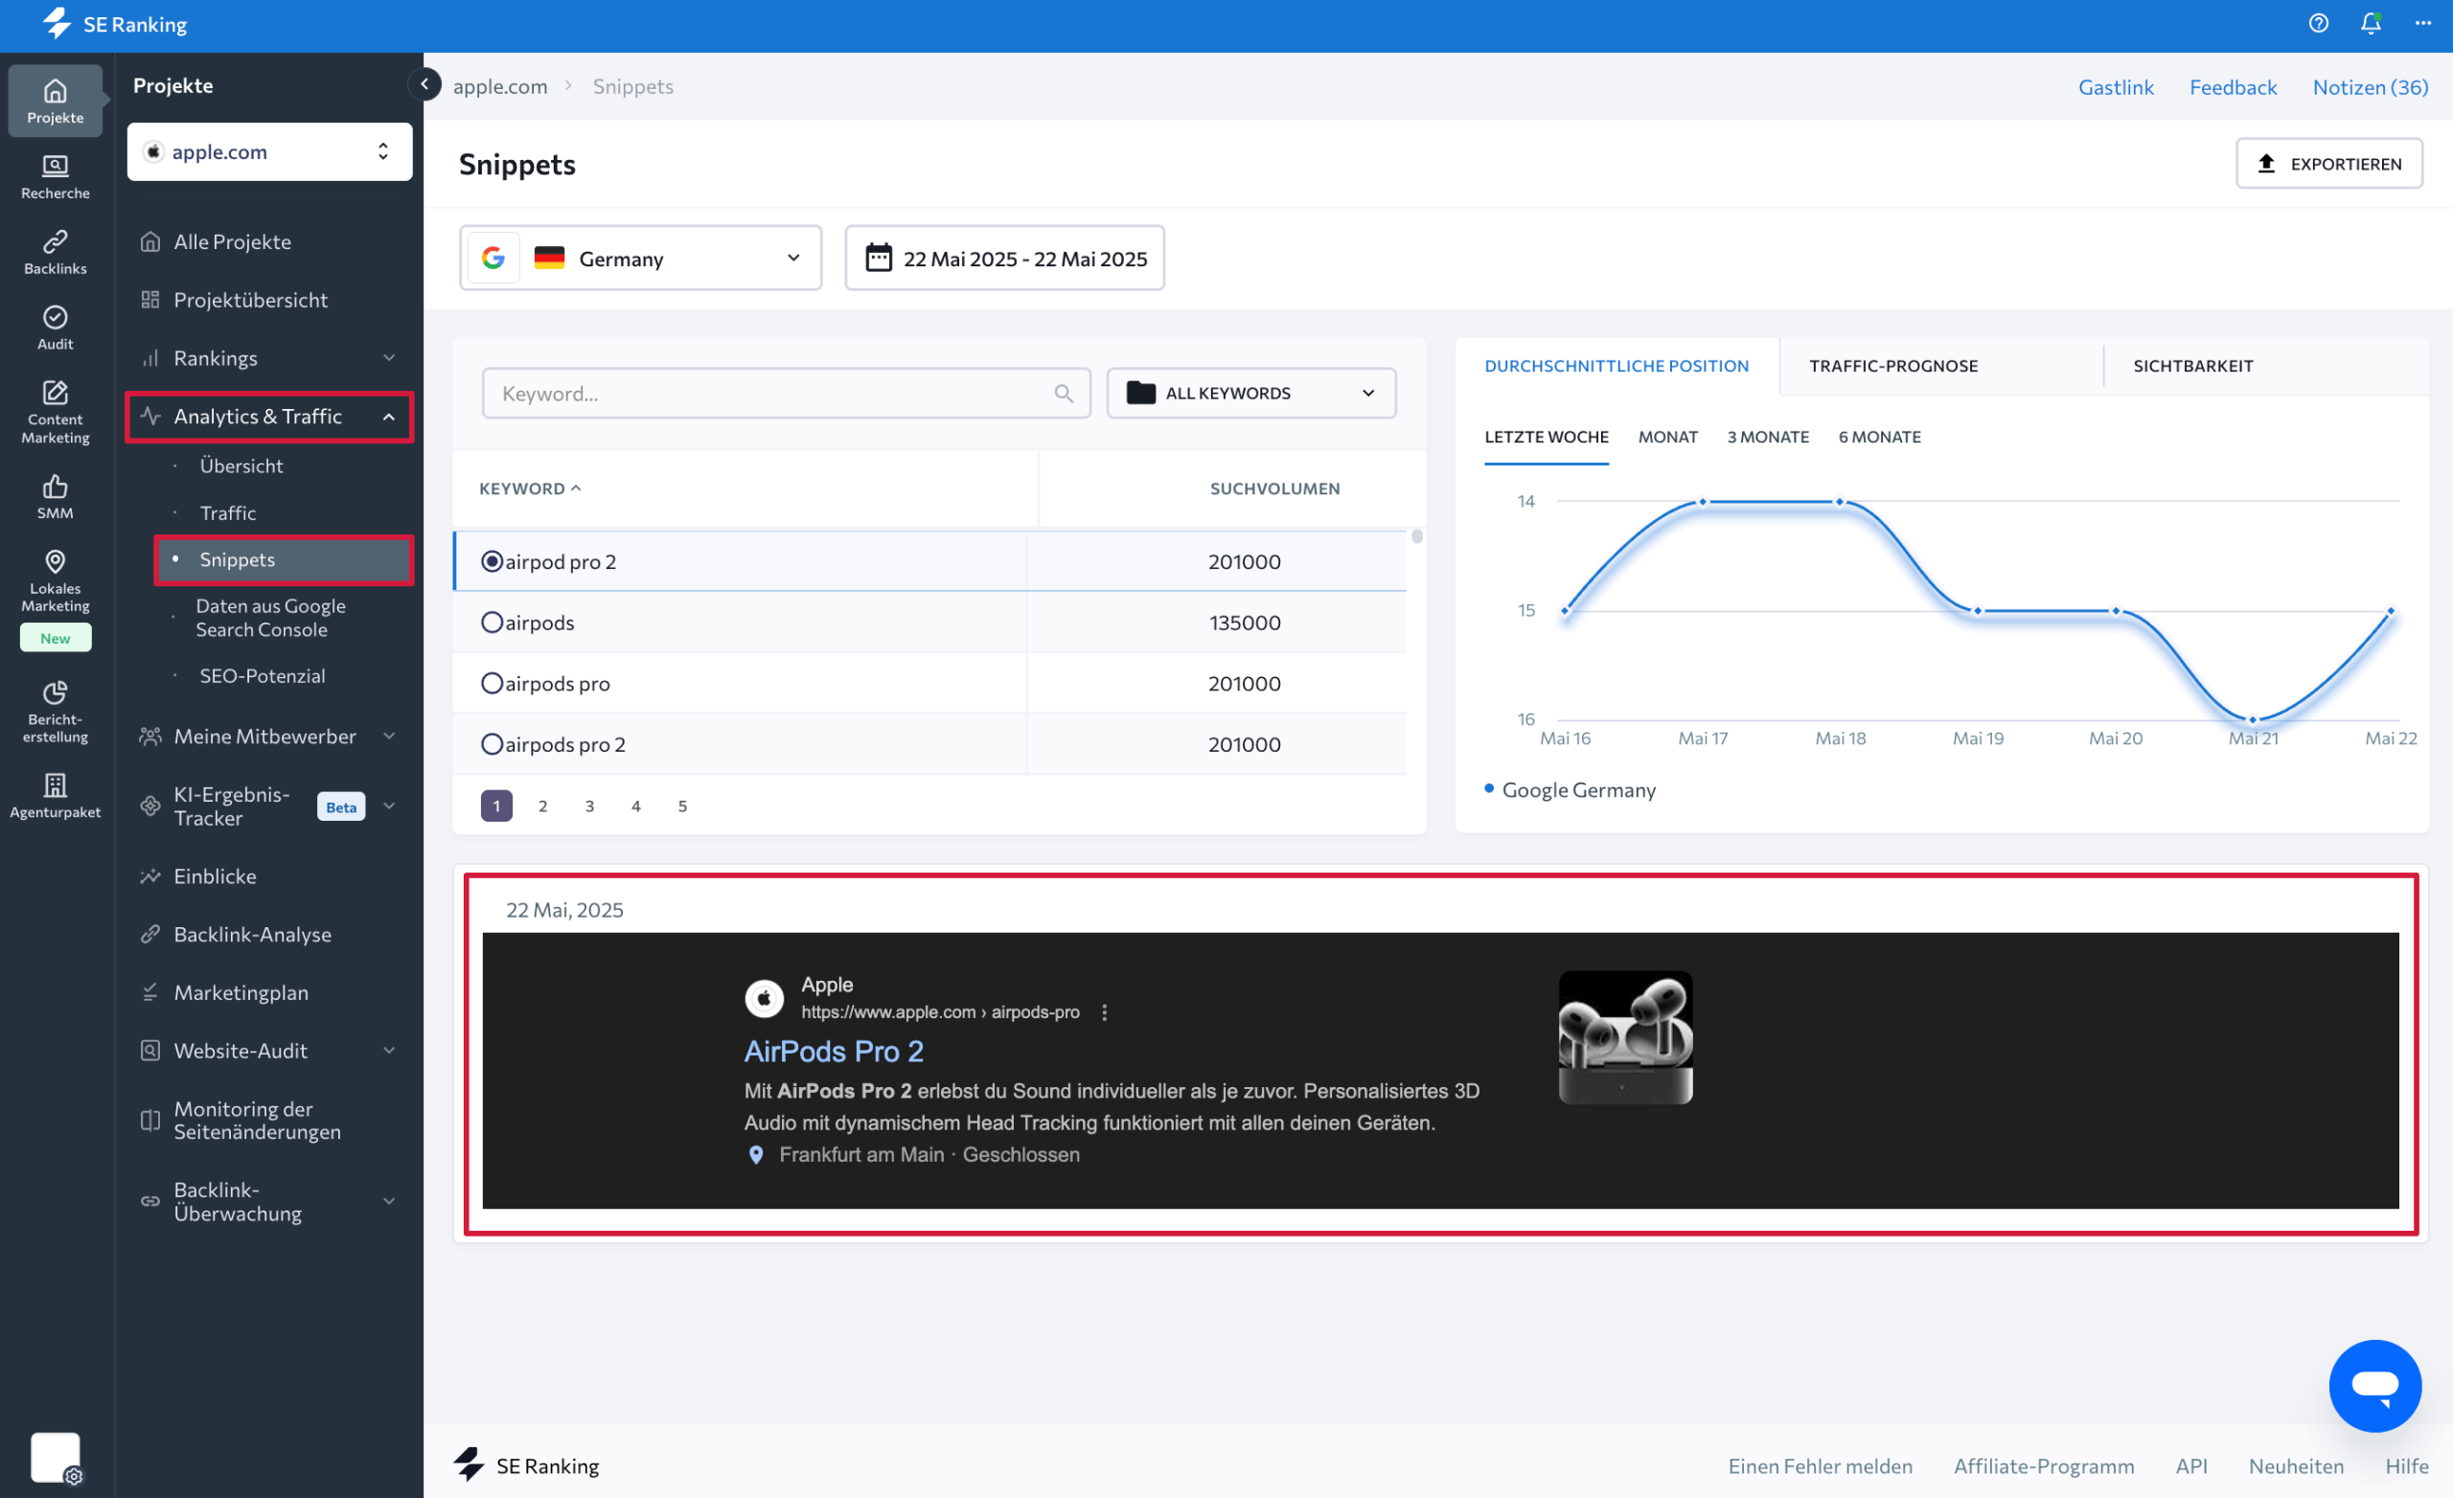Open the apple.com project selector
The width and height of the screenshot is (2453, 1498).
pos(270,151)
